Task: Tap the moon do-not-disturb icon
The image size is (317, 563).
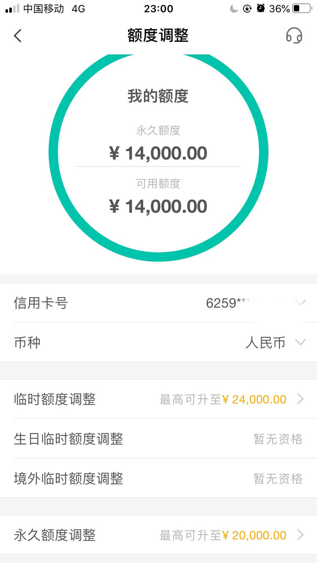Action: 234,8
